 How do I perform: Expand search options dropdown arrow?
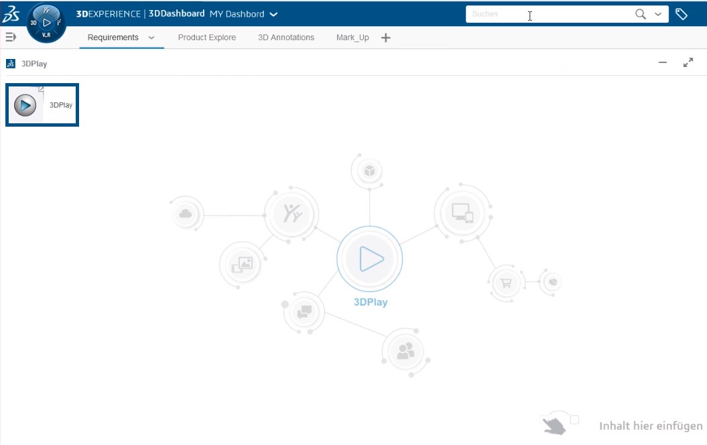(658, 14)
